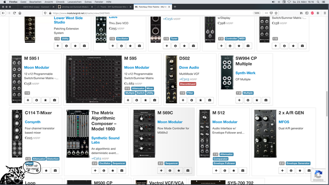
Task: Open info icon for D502 module
Action: [x=192, y=100]
